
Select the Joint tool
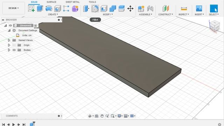pos(150,8)
